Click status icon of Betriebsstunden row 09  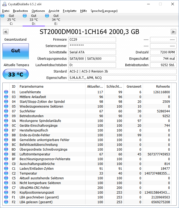tap(6, 116)
